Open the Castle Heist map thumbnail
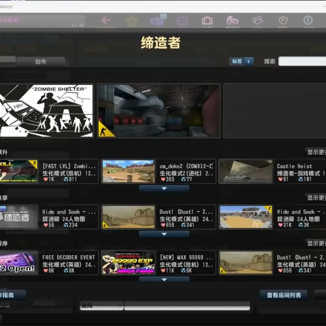Screen dimensions: 326x326 [x=246, y=171]
